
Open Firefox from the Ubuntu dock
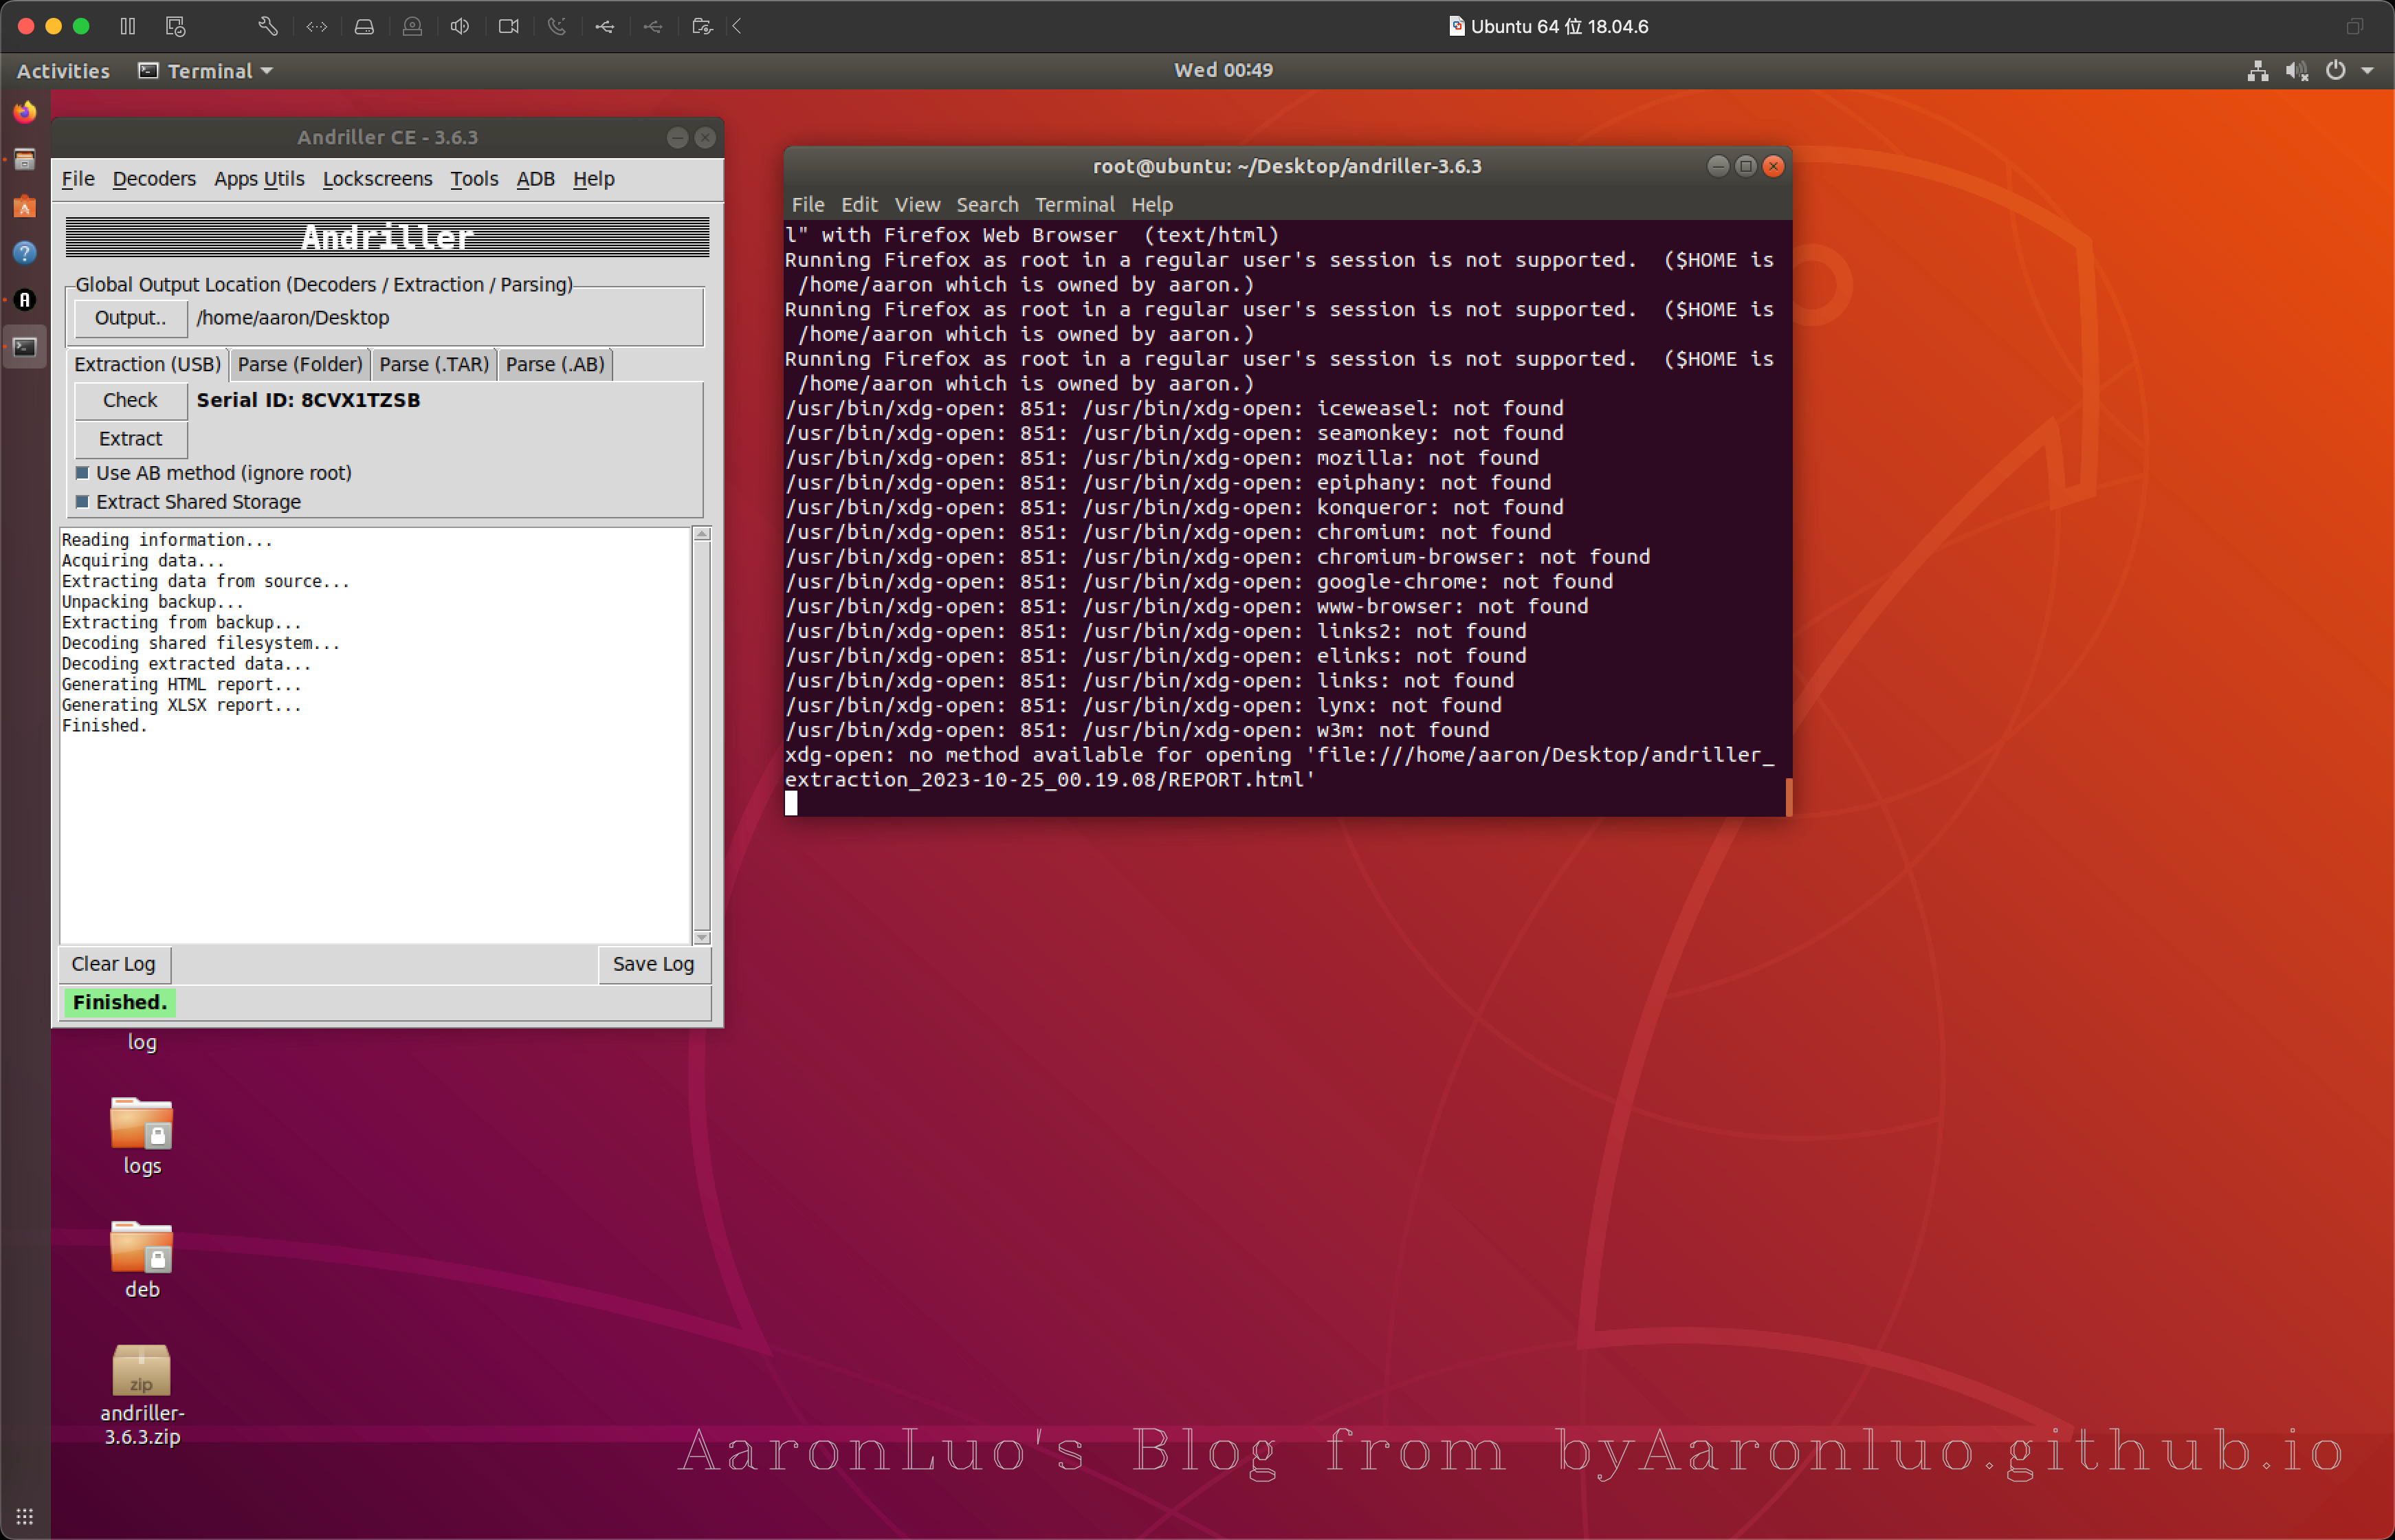[25, 112]
